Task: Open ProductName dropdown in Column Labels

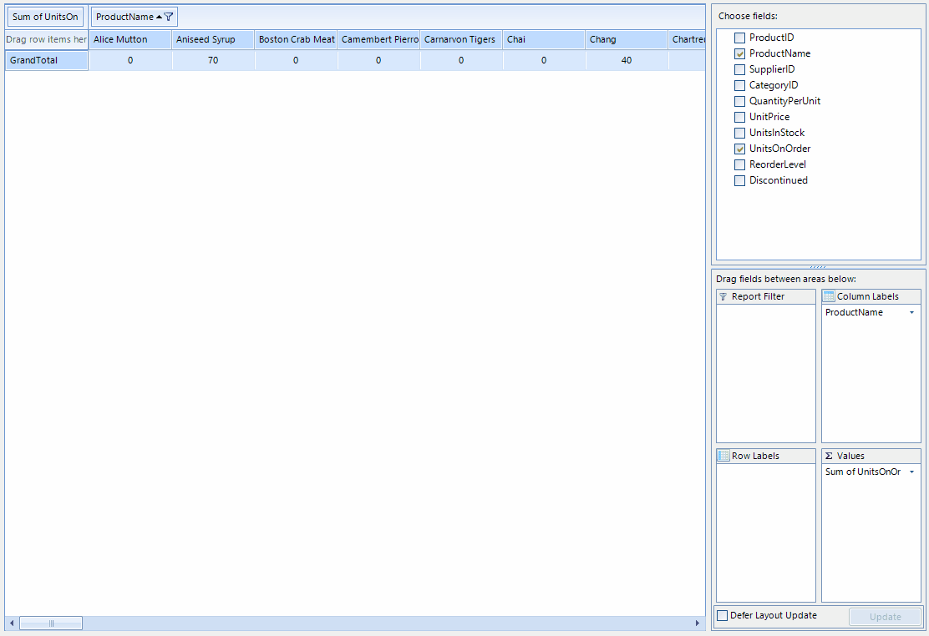Action: click(911, 313)
